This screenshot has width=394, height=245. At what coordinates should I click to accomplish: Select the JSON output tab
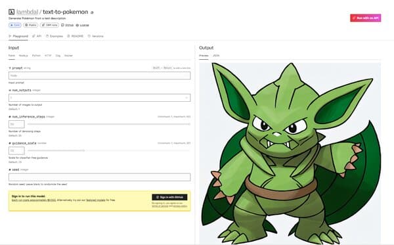tap(216, 56)
